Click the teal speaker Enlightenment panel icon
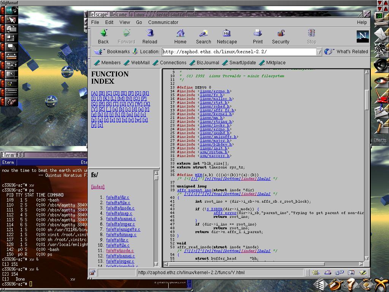The width and height of the screenshot is (389, 292). [x=11, y=10]
